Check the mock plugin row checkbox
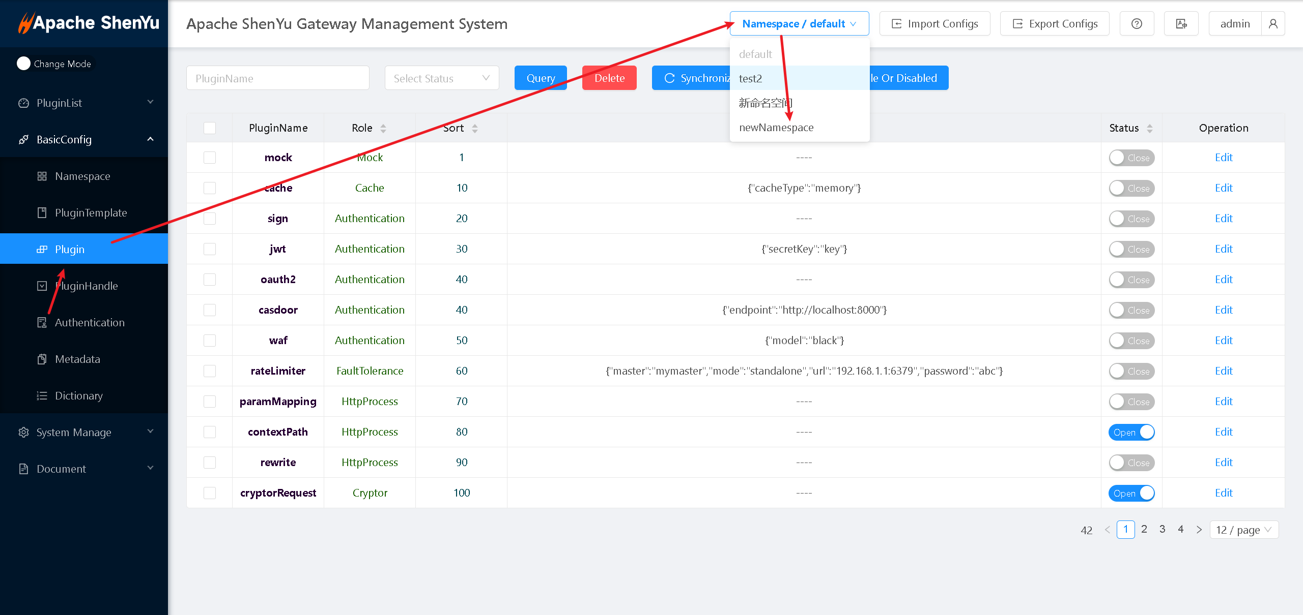1303x615 pixels. click(210, 158)
